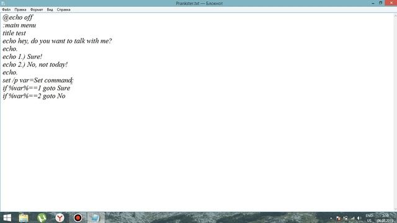This screenshot has height=223, width=397.
Task: Click the 'Prankster.txt — Блокнот' window title
Action: pos(199,3)
